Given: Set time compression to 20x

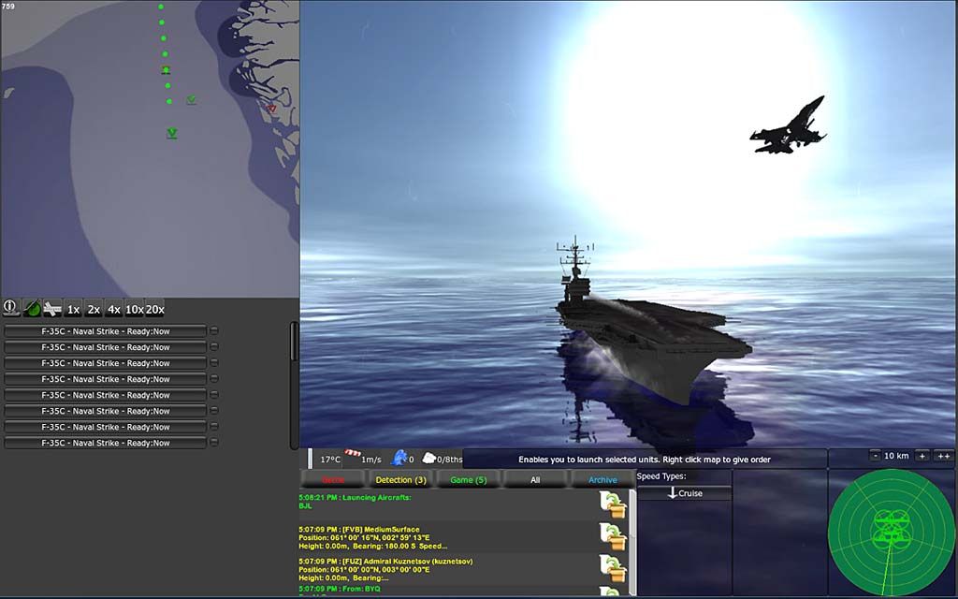Looking at the screenshot, I should 155,309.
